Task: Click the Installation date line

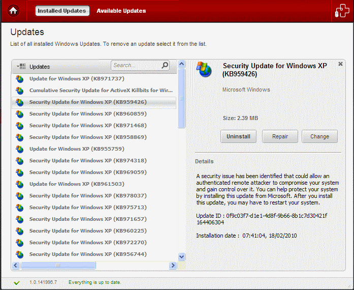Action: point(246,236)
